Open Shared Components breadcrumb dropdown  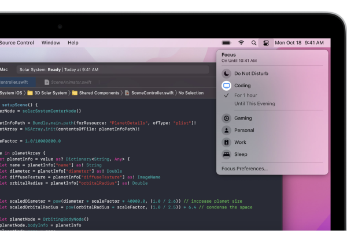click(99, 93)
